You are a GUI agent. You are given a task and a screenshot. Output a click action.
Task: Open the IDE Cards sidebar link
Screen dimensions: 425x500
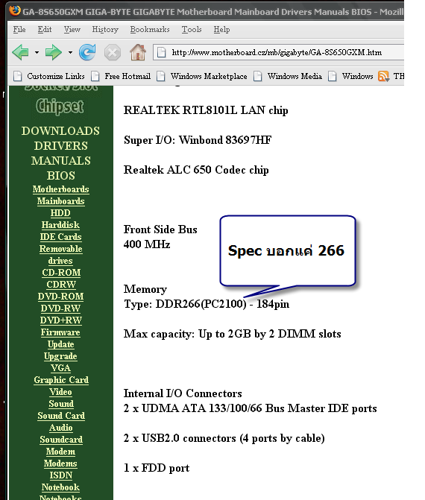[60, 237]
